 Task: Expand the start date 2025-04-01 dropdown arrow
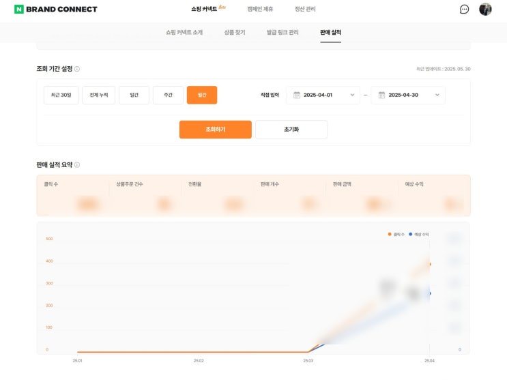[x=352, y=95]
